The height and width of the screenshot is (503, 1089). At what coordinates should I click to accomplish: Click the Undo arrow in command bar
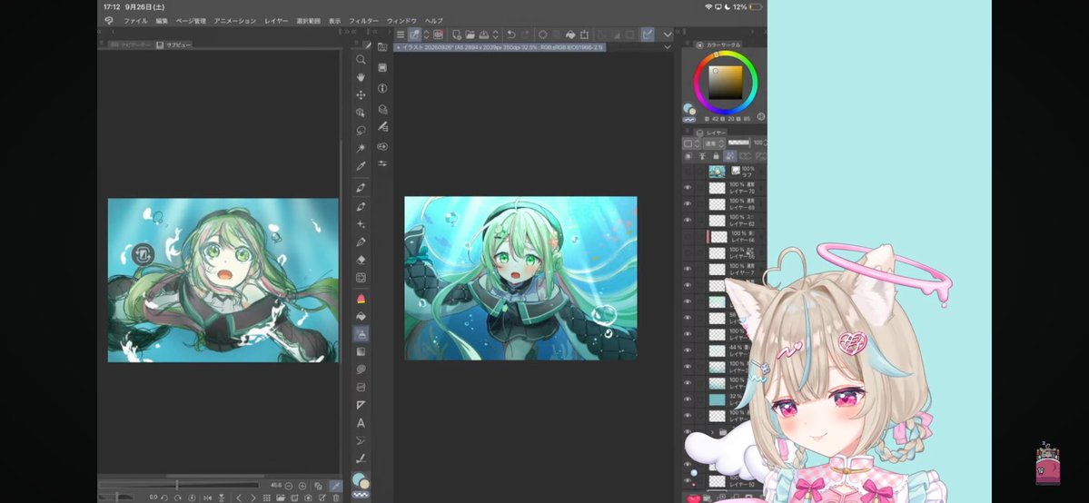(511, 34)
